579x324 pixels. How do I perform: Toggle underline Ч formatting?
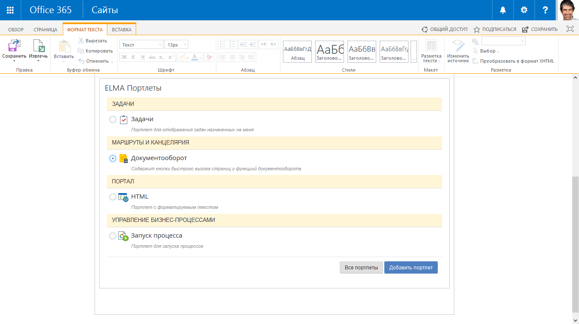coord(143,57)
